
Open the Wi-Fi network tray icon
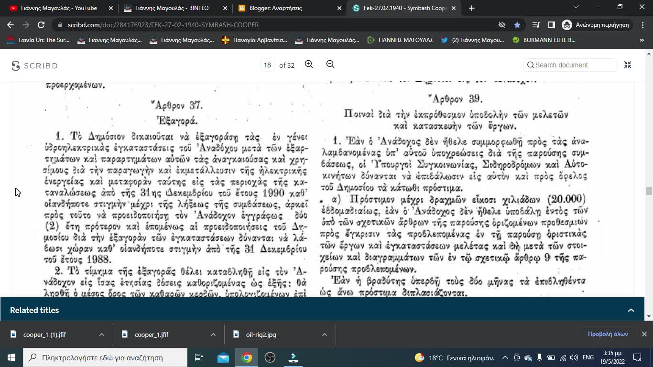click(x=563, y=357)
